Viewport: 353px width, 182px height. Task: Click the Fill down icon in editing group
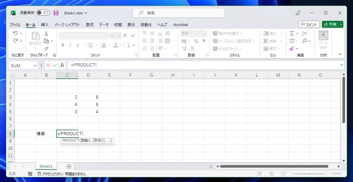click(292, 41)
